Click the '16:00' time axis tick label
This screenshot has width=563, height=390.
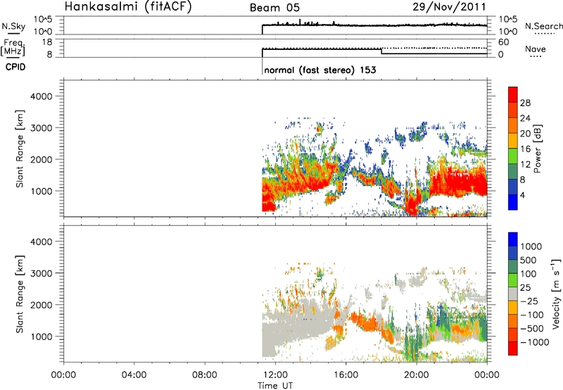pos(346,375)
